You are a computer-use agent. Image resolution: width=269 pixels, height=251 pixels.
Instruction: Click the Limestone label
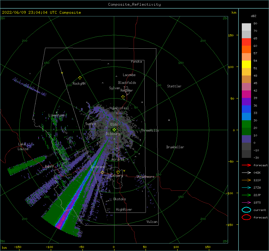point(56,115)
